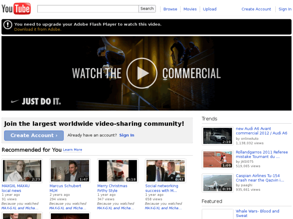Click Merry Christmas Firthy Style title
This screenshot has width=293, height=219.
112,188
